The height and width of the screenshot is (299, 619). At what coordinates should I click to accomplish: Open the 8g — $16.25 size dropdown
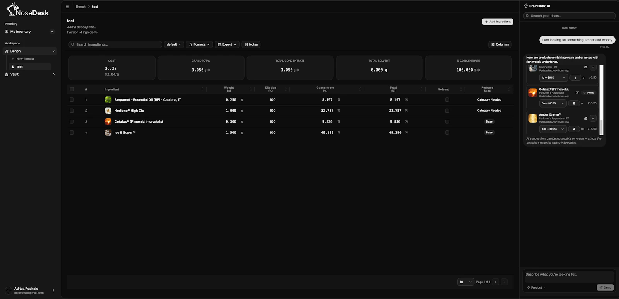pyautogui.click(x=553, y=103)
